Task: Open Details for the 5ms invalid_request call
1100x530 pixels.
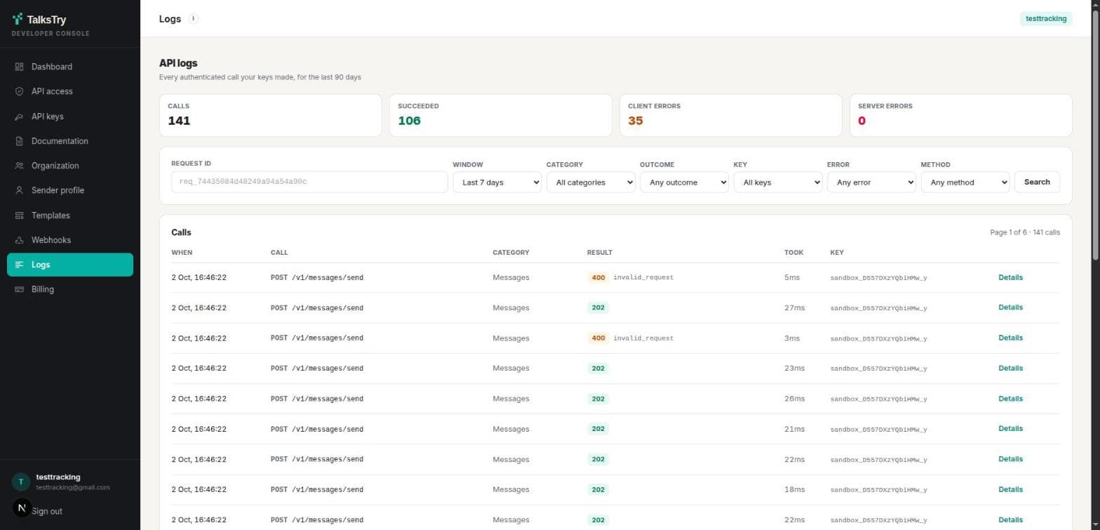Action: 1010,277
